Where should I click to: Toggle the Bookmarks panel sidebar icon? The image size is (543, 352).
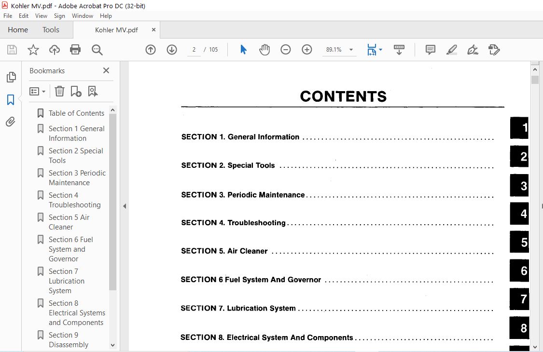coord(11,100)
